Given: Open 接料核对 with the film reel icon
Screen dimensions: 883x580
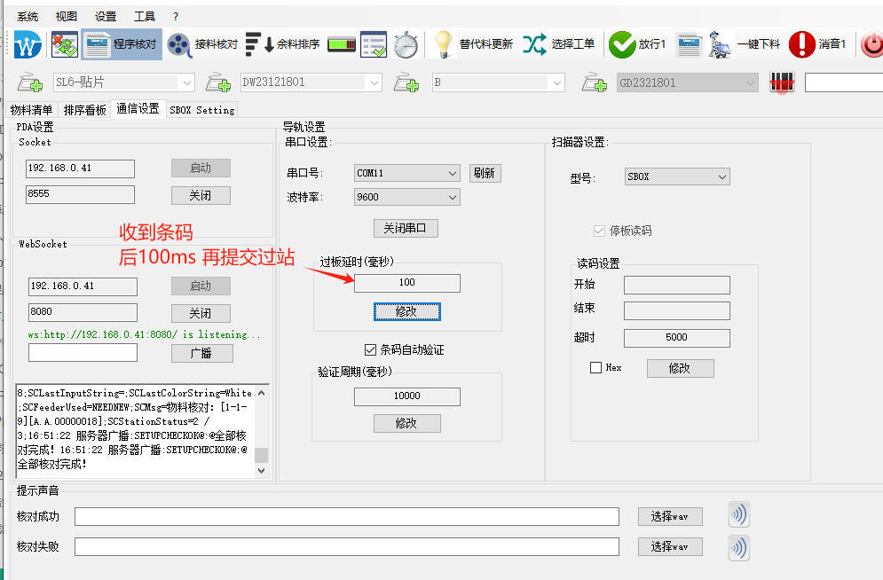Looking at the screenshot, I should 179,43.
